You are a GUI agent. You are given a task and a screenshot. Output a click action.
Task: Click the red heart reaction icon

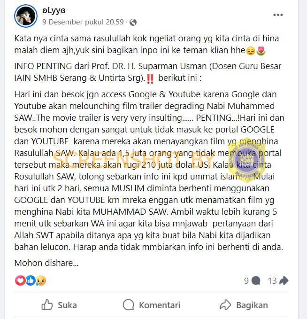pyautogui.click(x=20, y=280)
